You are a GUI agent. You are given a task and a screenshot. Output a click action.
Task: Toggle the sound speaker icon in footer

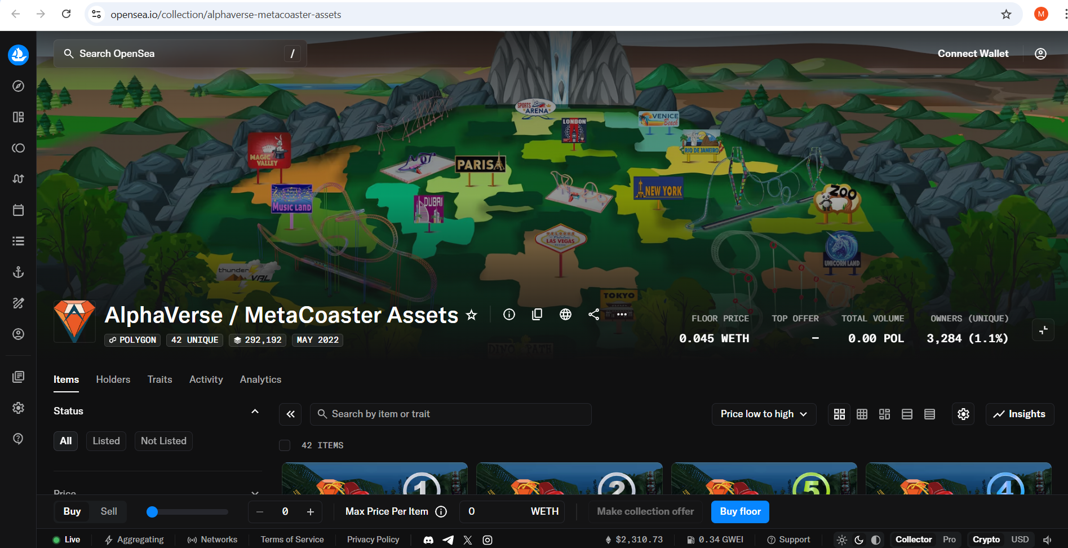(x=1048, y=540)
